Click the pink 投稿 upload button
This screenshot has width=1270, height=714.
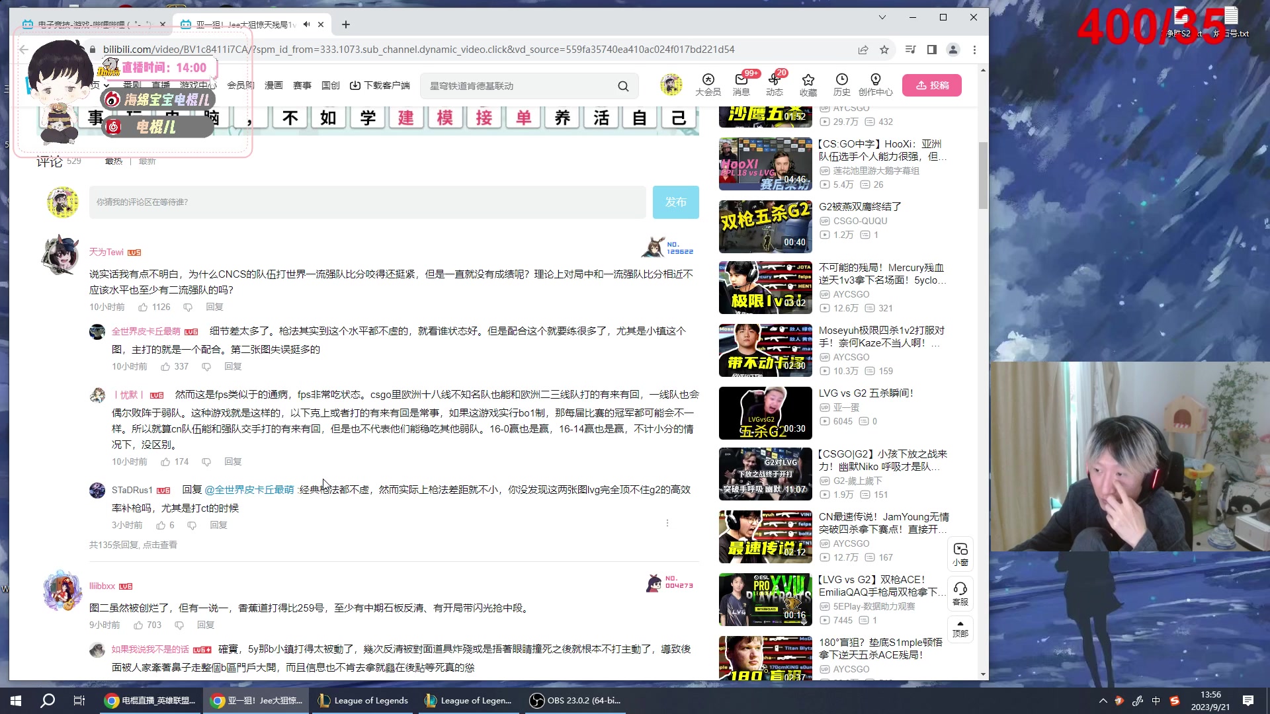click(x=931, y=85)
